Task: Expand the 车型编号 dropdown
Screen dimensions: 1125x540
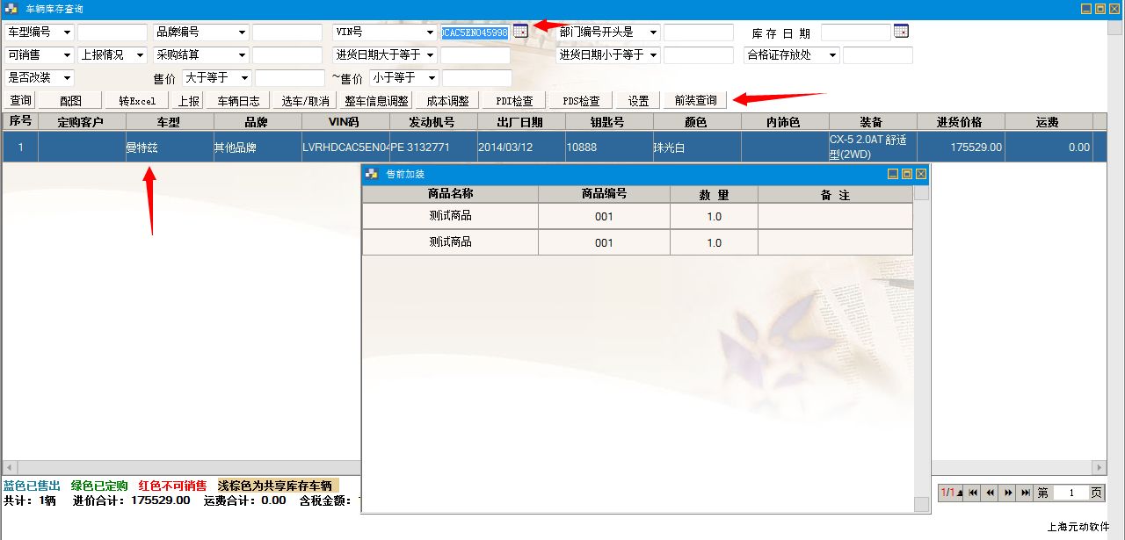Action: (x=67, y=32)
